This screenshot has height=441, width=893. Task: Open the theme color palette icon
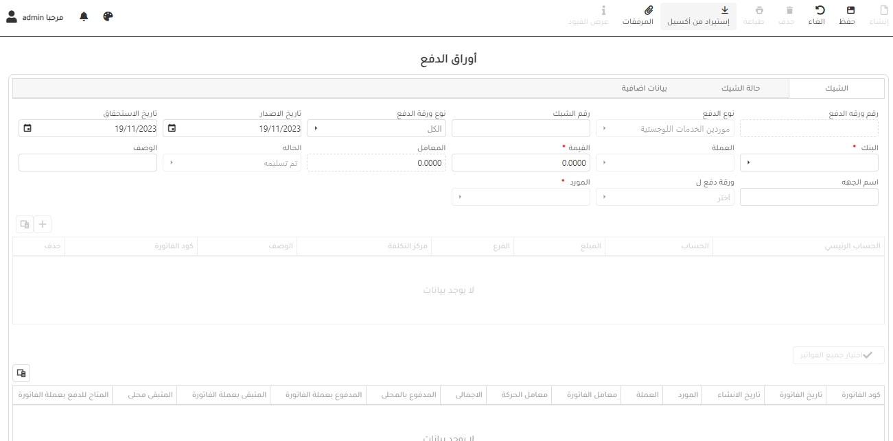(108, 16)
